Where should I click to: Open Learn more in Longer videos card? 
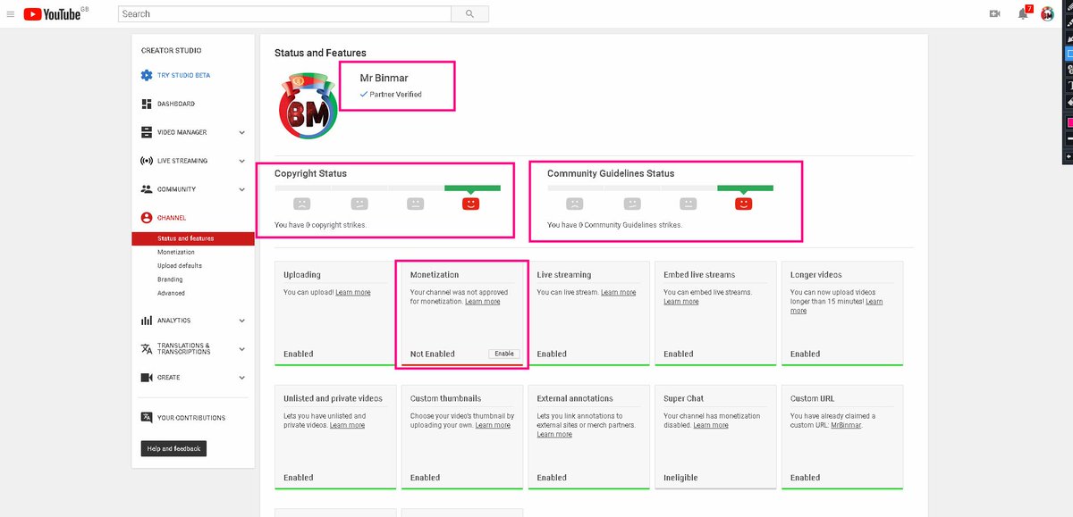point(836,306)
